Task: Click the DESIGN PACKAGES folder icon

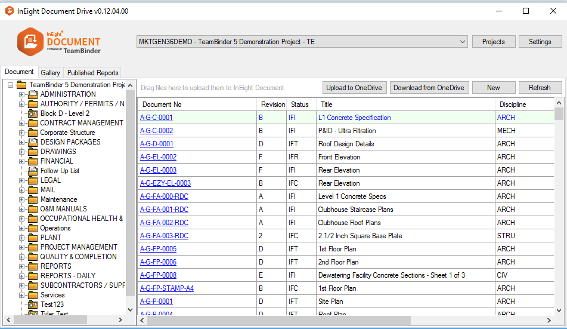Action: click(x=33, y=142)
